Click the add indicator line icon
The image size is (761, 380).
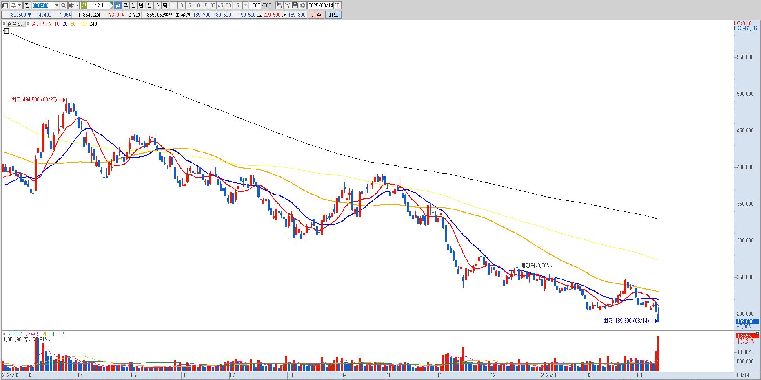click(x=287, y=5)
